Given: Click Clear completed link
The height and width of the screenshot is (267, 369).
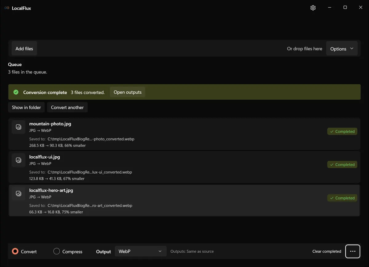Looking at the screenshot, I should click(x=327, y=251).
